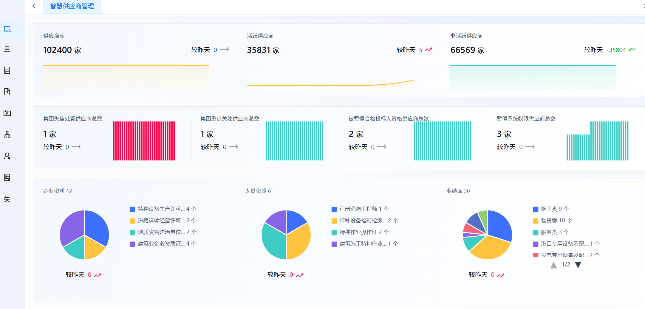Click the 供应商库 card title
This screenshot has width=645, height=309.
pyautogui.click(x=54, y=36)
